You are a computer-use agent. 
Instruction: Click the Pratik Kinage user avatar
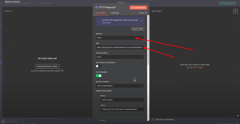[3, 121]
